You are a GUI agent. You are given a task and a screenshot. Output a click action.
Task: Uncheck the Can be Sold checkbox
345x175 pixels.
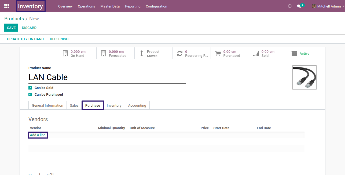(x=30, y=88)
